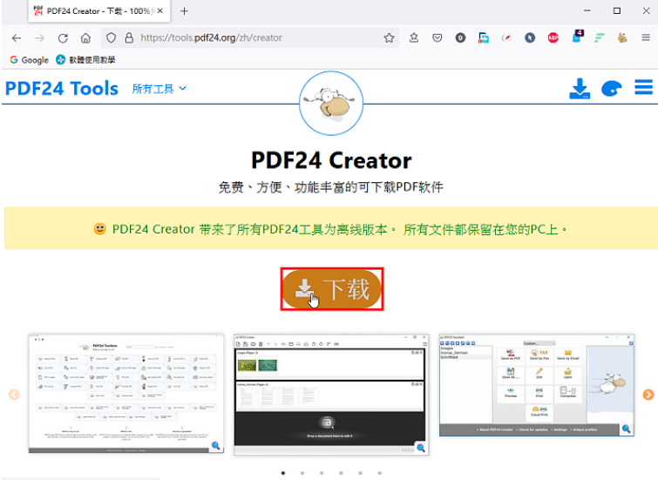
Task: Close the PDF24 Creator tab
Action: [159, 11]
